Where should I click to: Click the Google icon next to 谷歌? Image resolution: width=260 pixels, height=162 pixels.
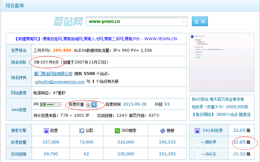tap(82, 131)
